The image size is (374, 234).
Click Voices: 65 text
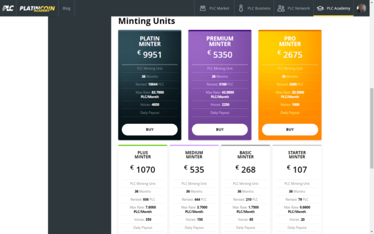pos(245,219)
